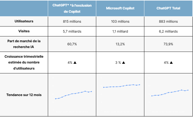
Task: Click the growth triangle in ChatGPT Total column
Action: point(171,63)
